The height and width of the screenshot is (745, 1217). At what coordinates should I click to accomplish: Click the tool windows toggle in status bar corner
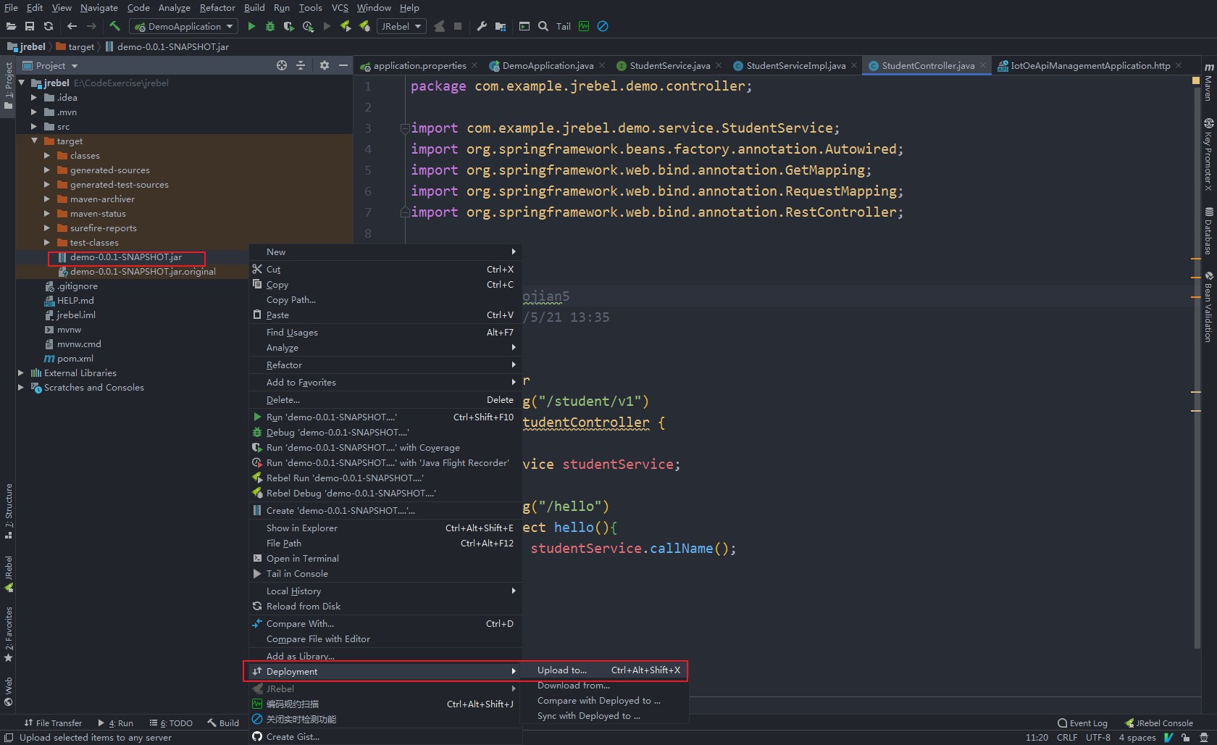tap(9, 737)
